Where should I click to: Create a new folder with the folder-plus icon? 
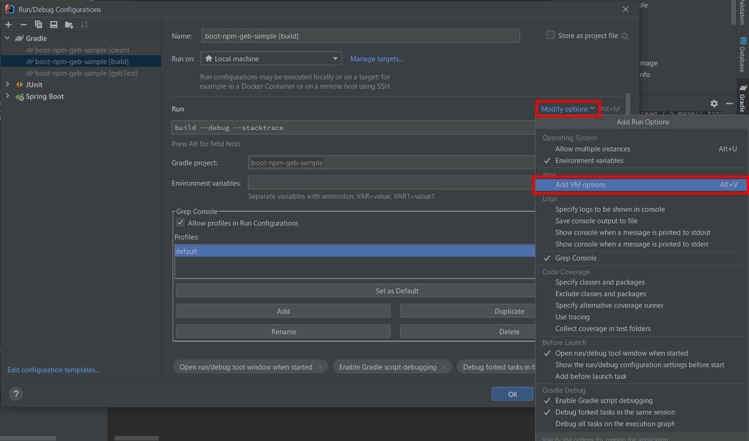coord(69,25)
